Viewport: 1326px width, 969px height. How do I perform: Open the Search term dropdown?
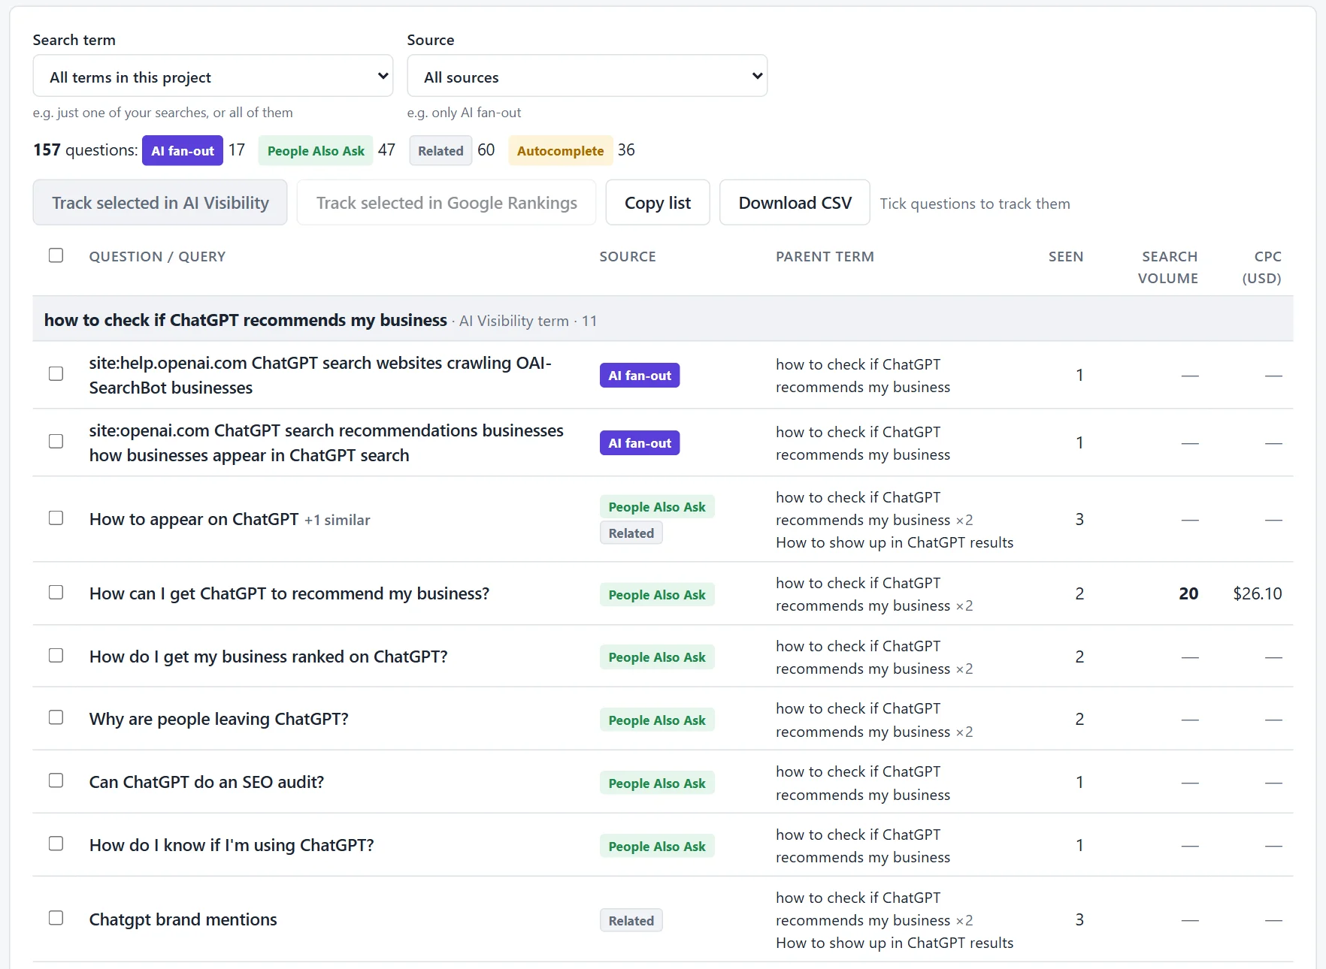tap(213, 76)
